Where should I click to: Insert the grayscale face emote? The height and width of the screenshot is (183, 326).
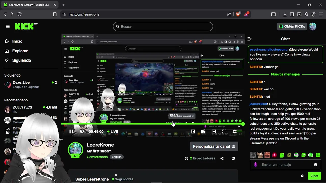point(253,155)
